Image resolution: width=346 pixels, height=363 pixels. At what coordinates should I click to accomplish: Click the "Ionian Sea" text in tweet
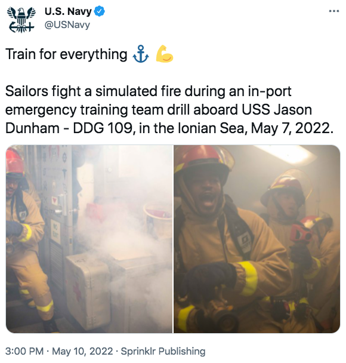coord(211,128)
